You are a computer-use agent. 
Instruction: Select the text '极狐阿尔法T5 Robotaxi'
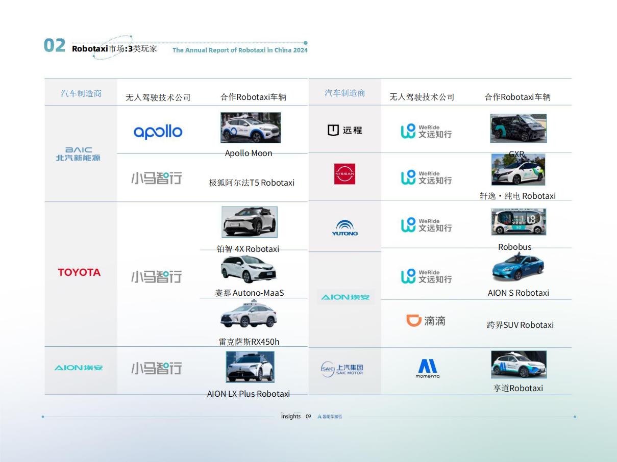[252, 183]
